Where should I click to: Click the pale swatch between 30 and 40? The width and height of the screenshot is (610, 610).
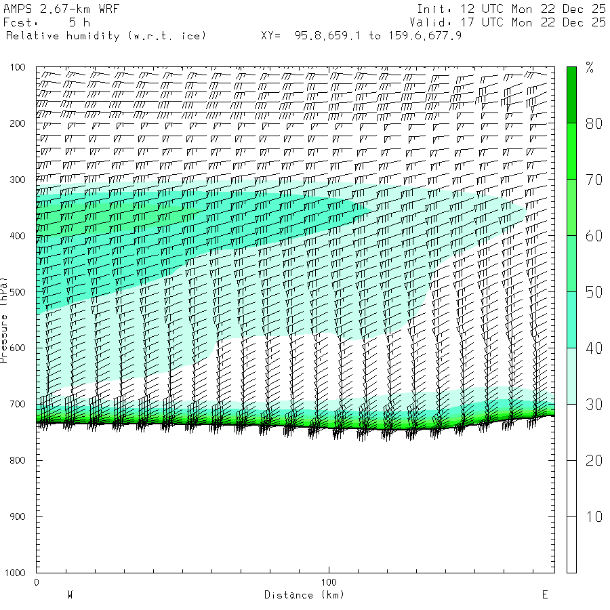571,376
